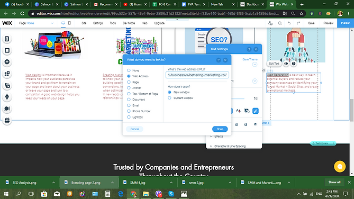Click the animation icon beside Edit Text

pyautogui.click(x=286, y=64)
